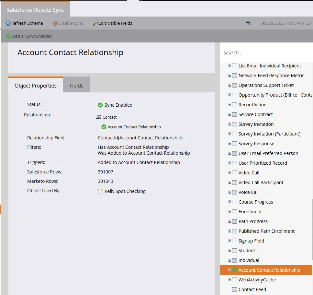Expand the WebActivityCache node
The height and width of the screenshot is (295, 313).
click(x=229, y=280)
